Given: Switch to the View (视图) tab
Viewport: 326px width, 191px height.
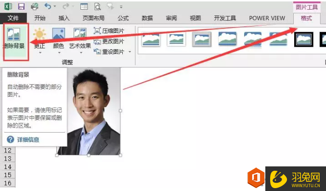Looking at the screenshot, I should [x=196, y=18].
